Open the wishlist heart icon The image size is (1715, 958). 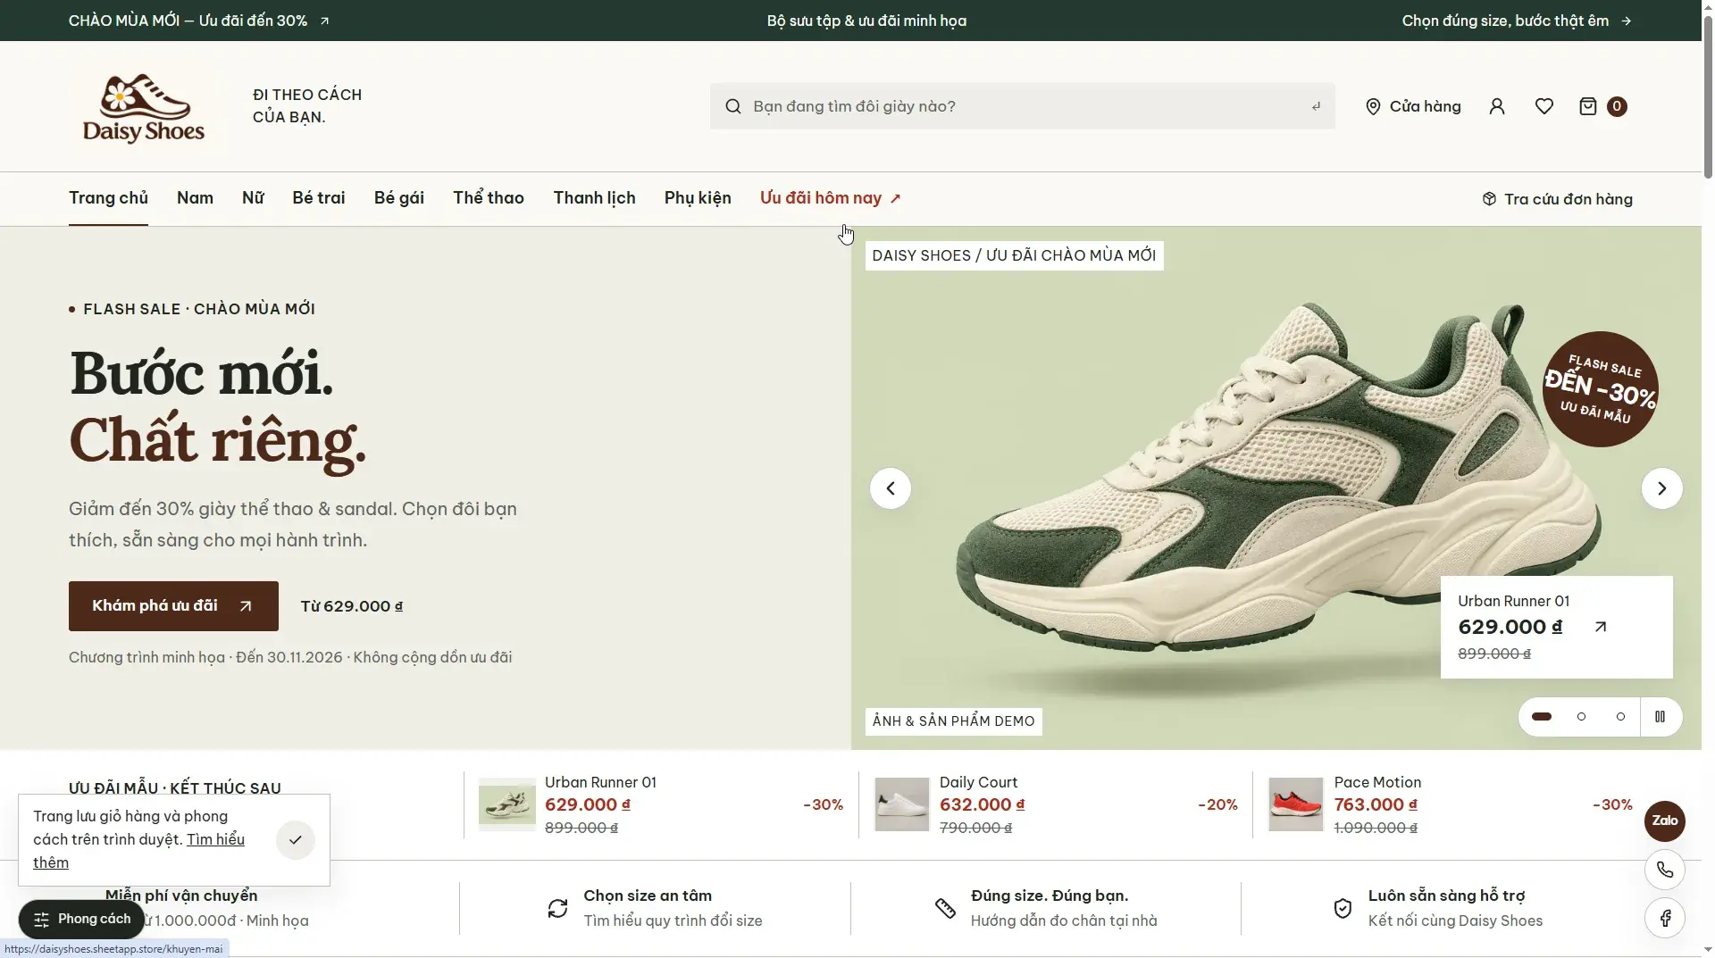(x=1544, y=106)
